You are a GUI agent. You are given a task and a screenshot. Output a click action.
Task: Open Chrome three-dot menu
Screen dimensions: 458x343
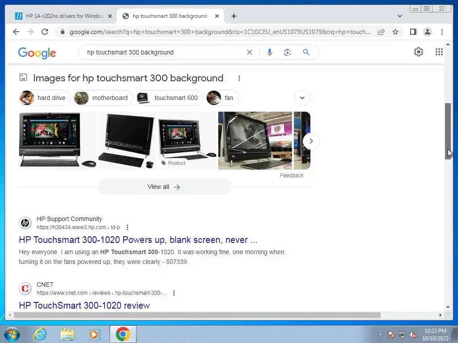tap(442, 32)
